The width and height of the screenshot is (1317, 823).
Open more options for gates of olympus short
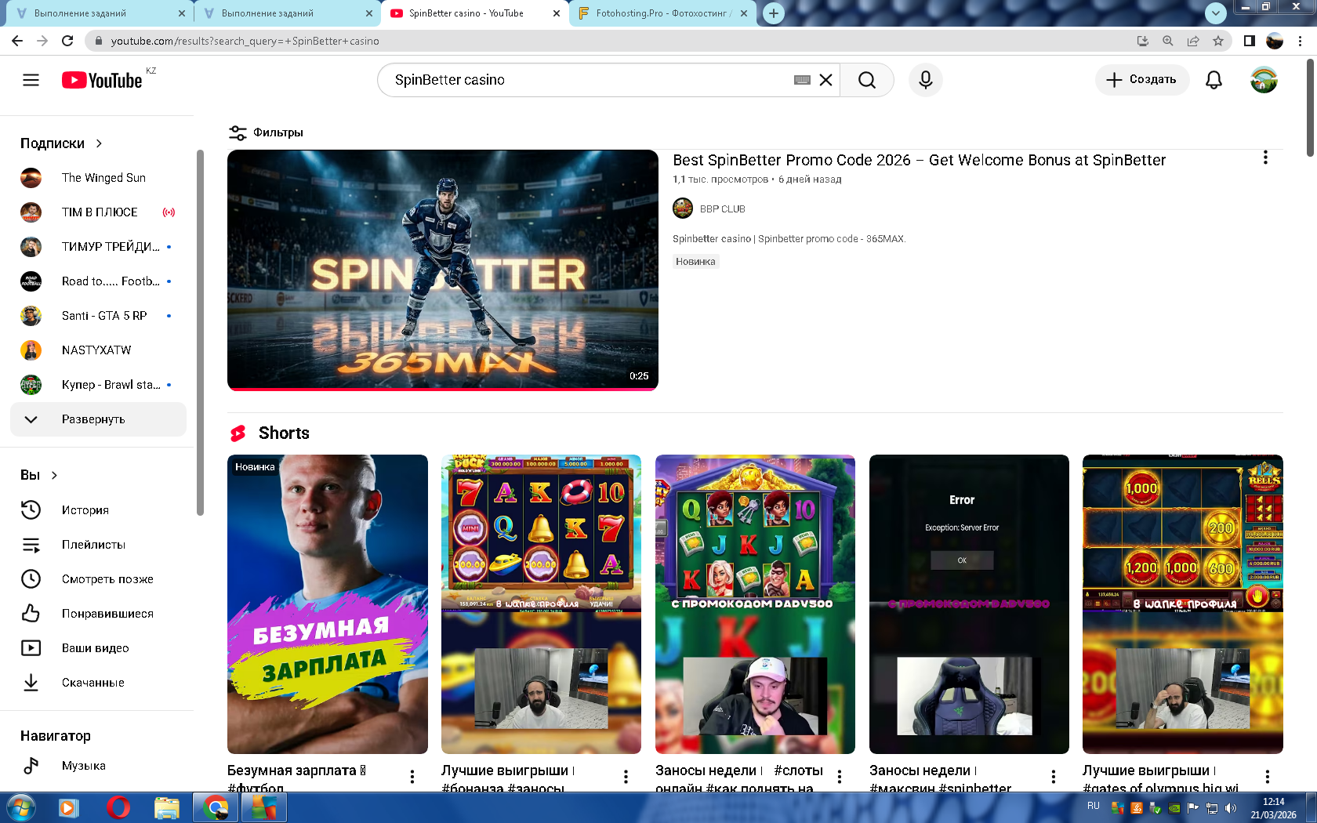pos(1268,777)
